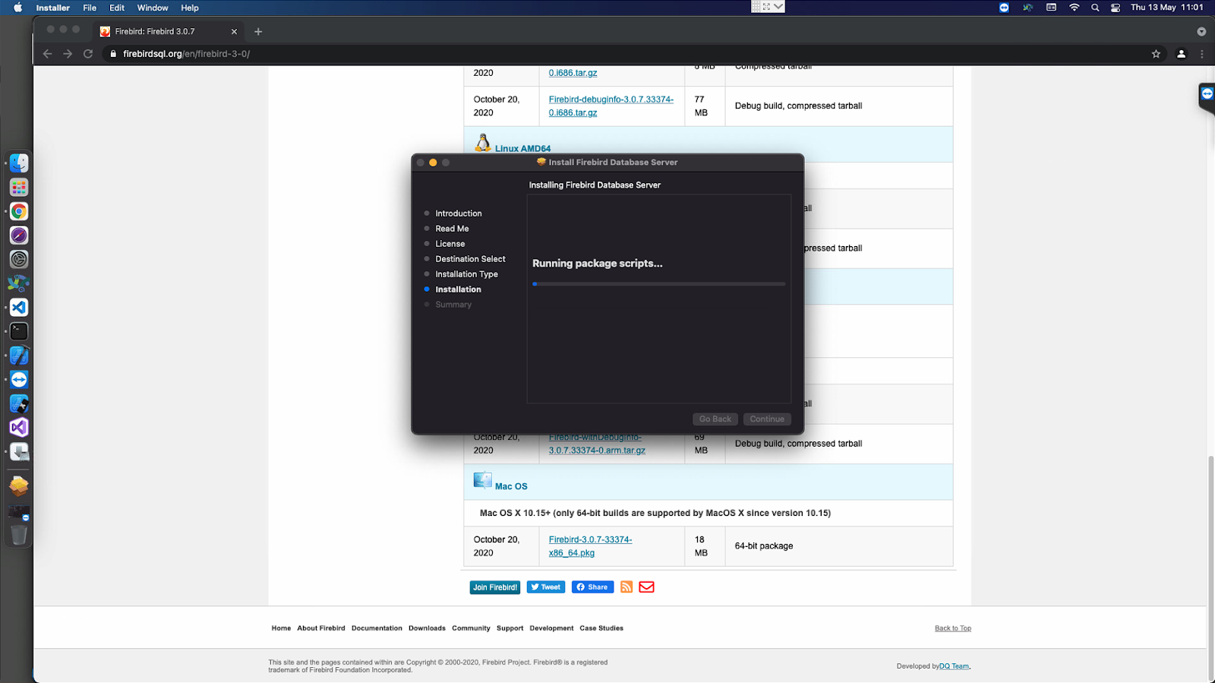Open Google Chrome from the dock
The image size is (1215, 683).
[19, 211]
